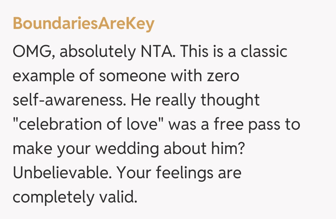This screenshot has width=336, height=219.
Task: Click the "self-awareness" text
Action: [68, 100]
